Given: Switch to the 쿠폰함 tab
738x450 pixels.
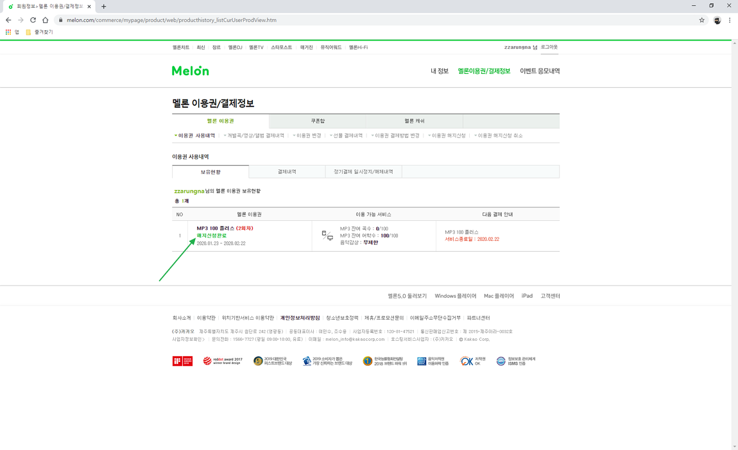Looking at the screenshot, I should (318, 121).
